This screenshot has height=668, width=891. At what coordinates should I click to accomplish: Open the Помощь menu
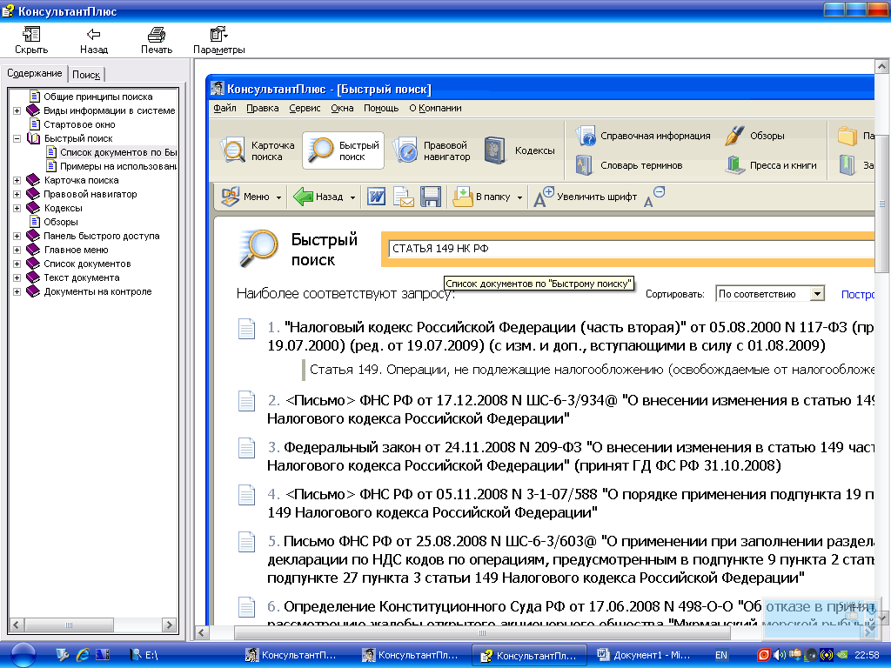pyautogui.click(x=381, y=108)
